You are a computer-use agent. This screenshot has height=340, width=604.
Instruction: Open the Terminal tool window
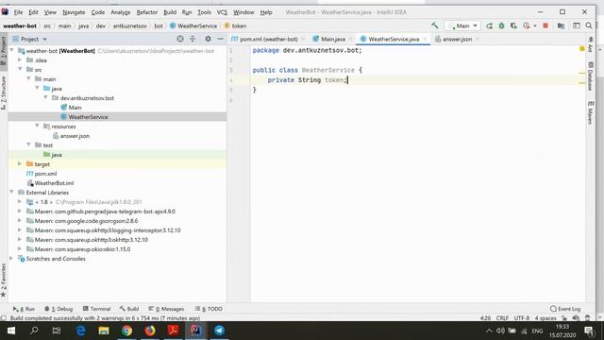pyautogui.click(x=96, y=309)
